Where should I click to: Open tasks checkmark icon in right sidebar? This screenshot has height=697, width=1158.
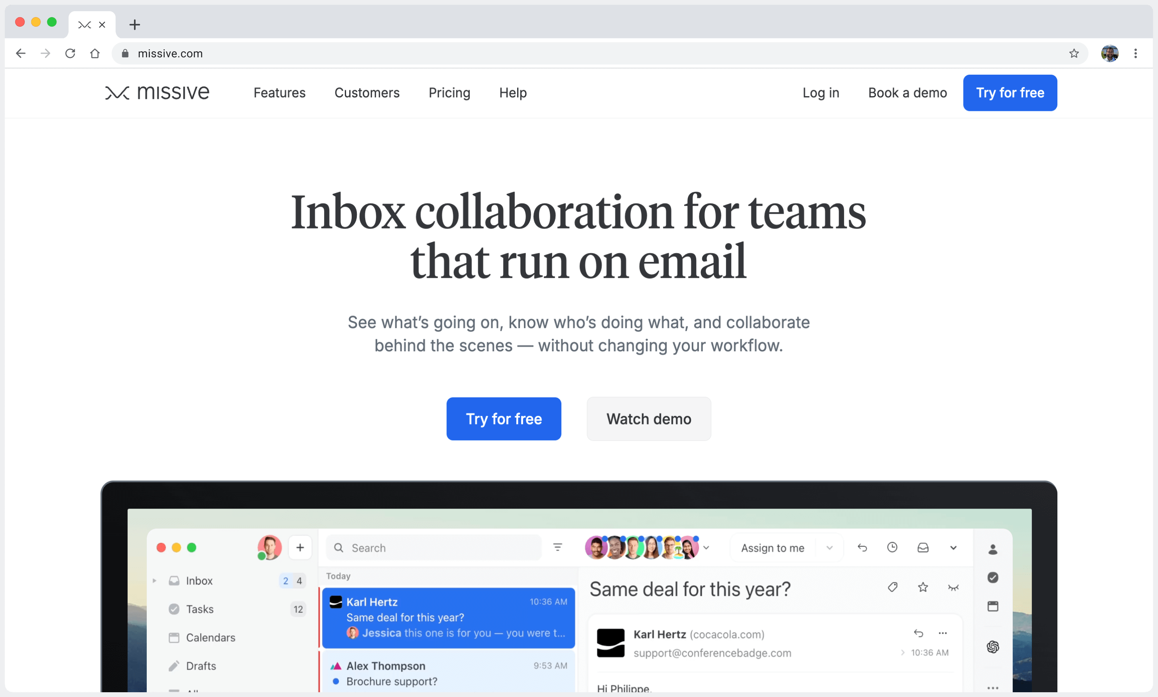993,577
